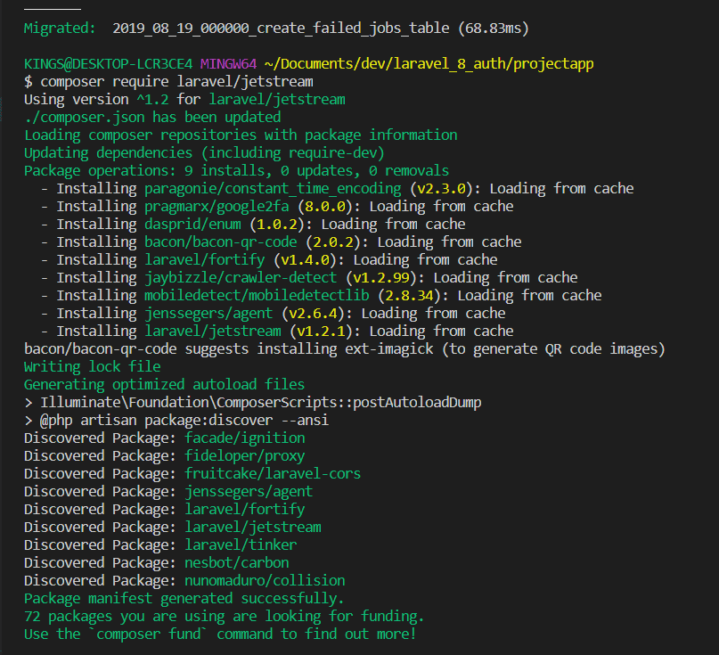Click the version number 2.8.34
This screenshot has width=719, height=655.
pyautogui.click(x=410, y=295)
